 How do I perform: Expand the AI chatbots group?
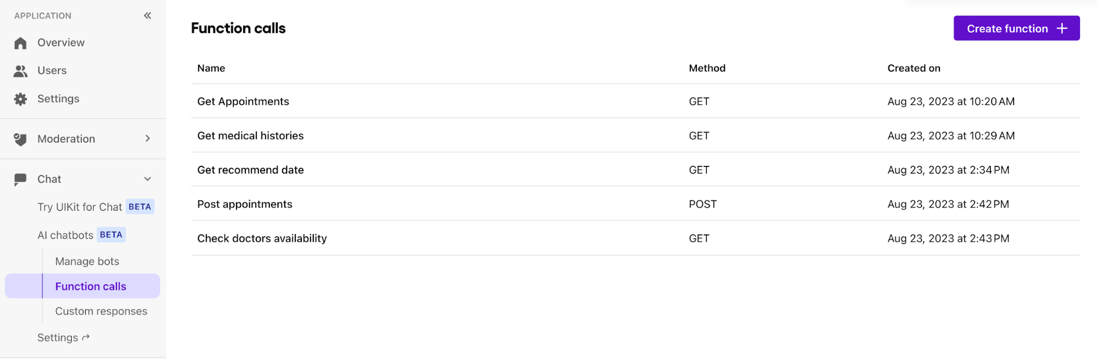[x=65, y=234]
